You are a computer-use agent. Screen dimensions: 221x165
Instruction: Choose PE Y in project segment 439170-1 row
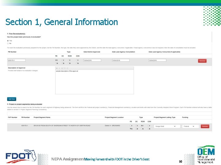[x=130, y=126]
